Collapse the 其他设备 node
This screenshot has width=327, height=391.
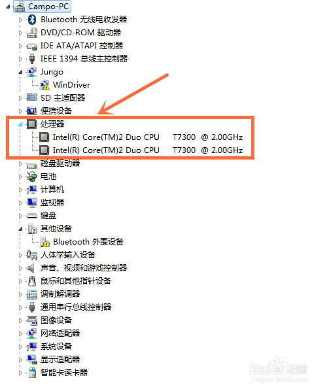point(20,229)
